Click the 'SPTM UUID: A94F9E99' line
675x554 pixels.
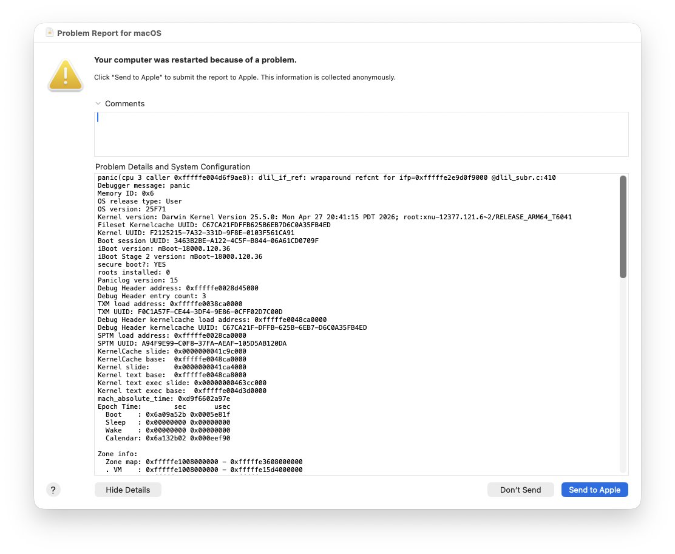click(x=192, y=343)
